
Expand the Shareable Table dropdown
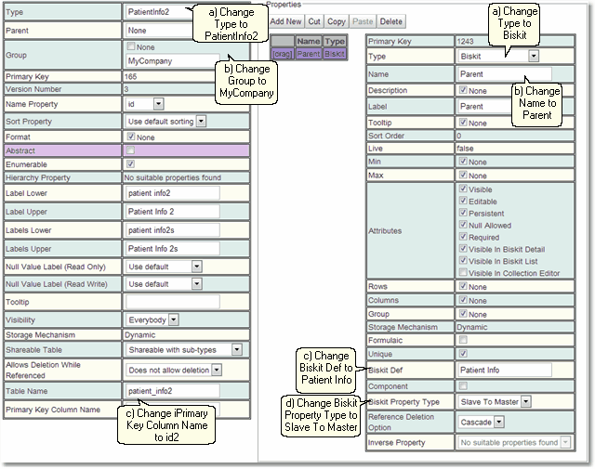point(184,349)
